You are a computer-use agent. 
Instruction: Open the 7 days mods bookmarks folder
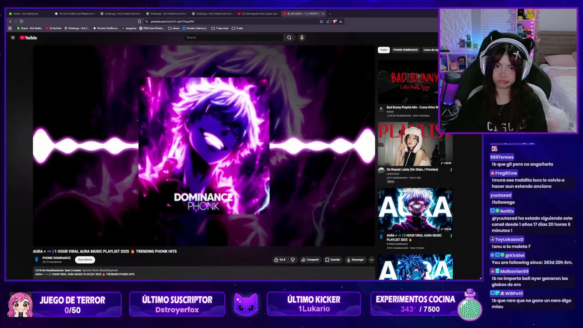coord(220,28)
